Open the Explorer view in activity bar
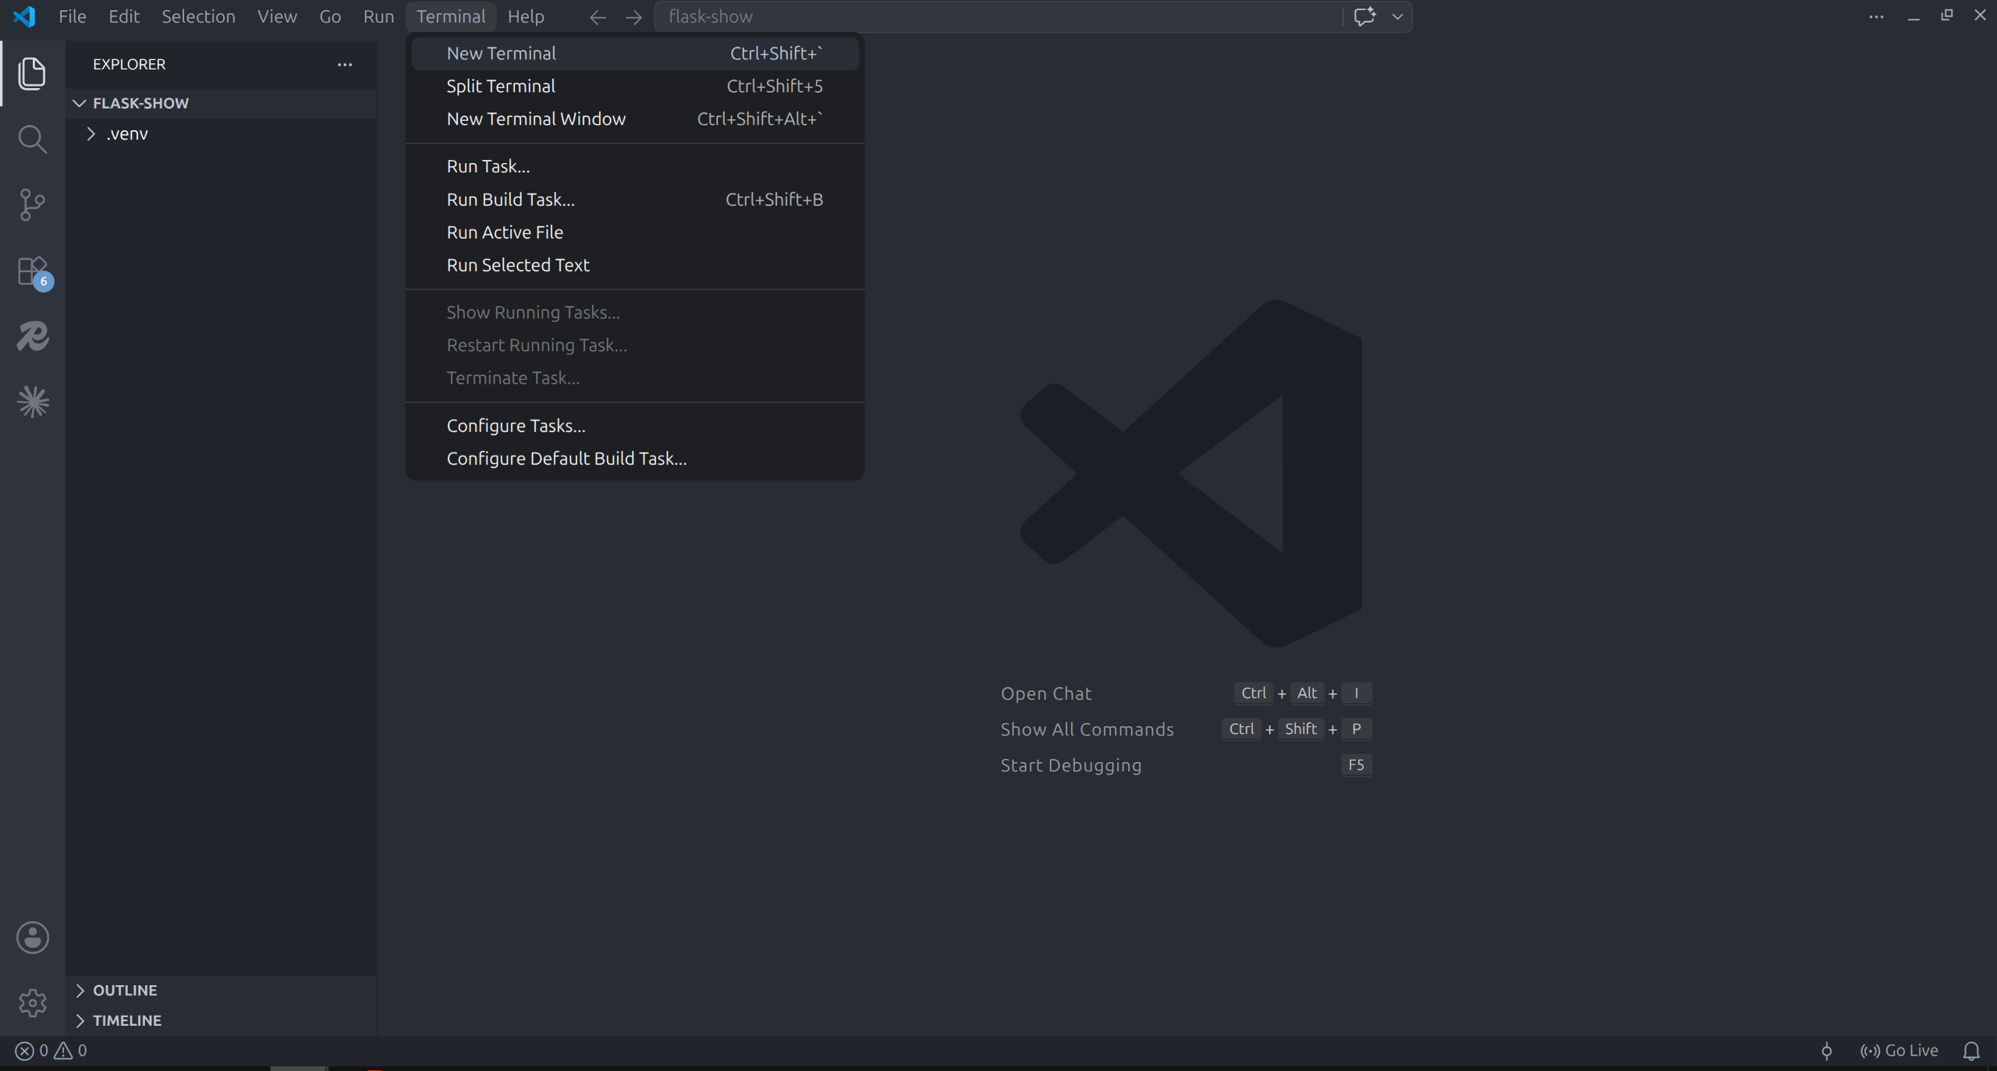This screenshot has width=1997, height=1071. tap(32, 73)
